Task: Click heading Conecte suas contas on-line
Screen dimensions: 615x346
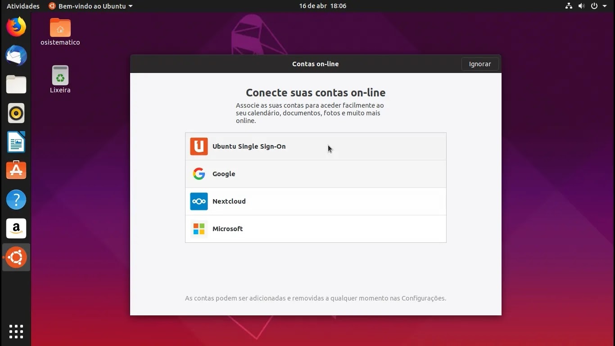Action: click(316, 92)
